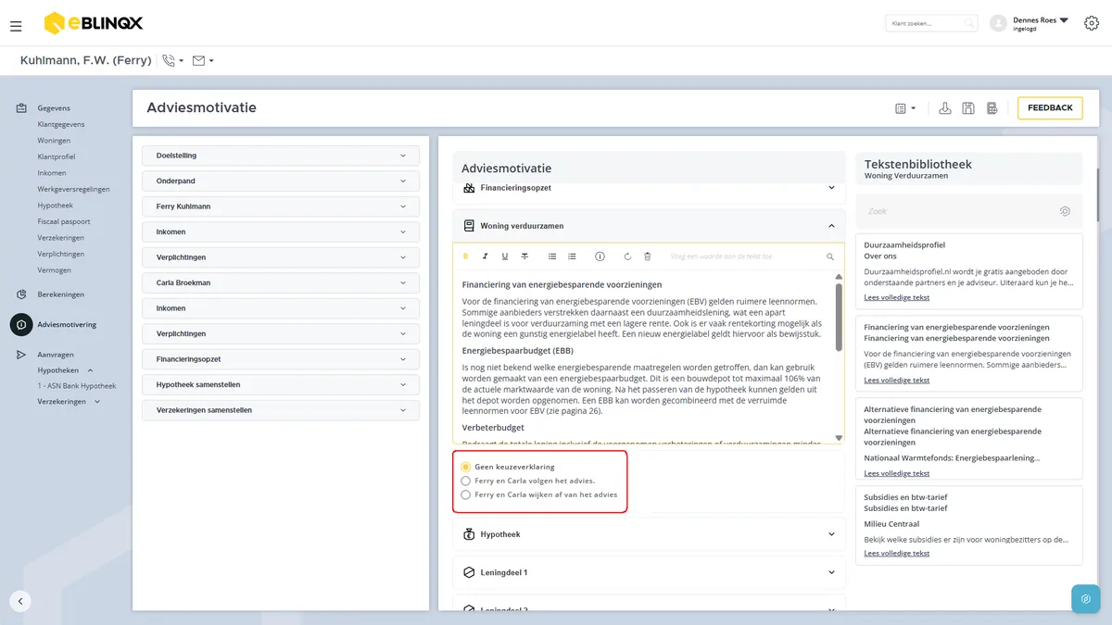Open the chat widget in the corner
The image size is (1112, 625).
tap(1086, 599)
